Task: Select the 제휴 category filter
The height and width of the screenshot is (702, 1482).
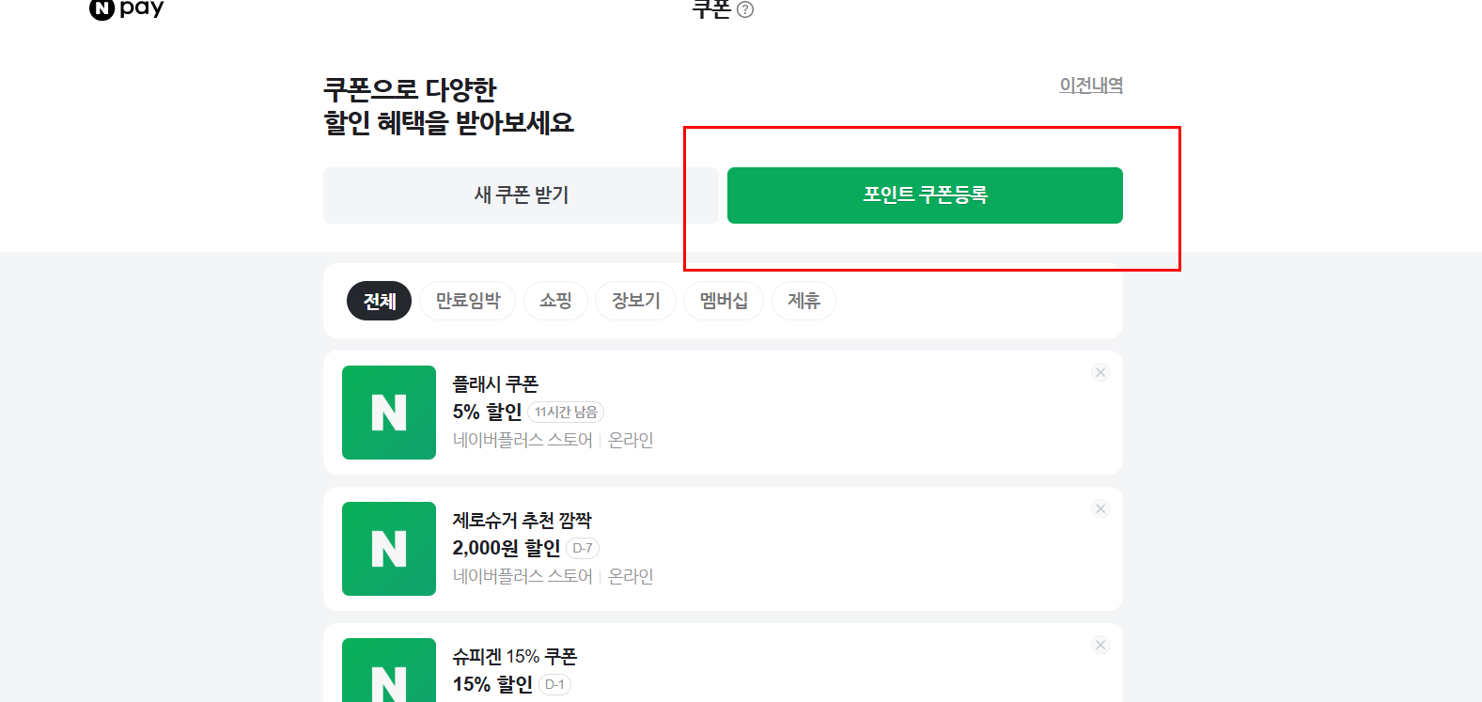Action: [803, 301]
